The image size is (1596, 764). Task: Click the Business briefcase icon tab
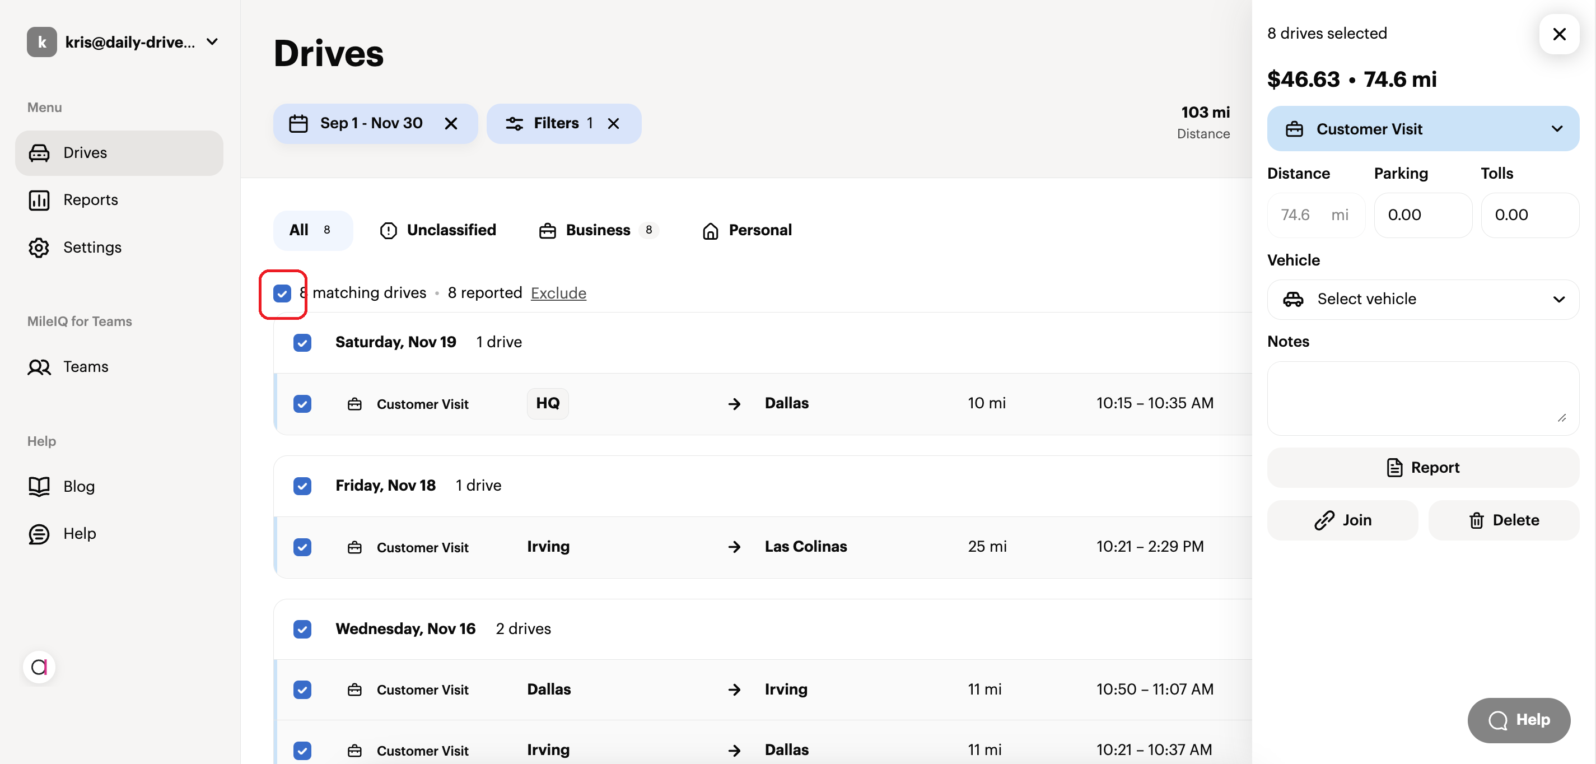[547, 231]
